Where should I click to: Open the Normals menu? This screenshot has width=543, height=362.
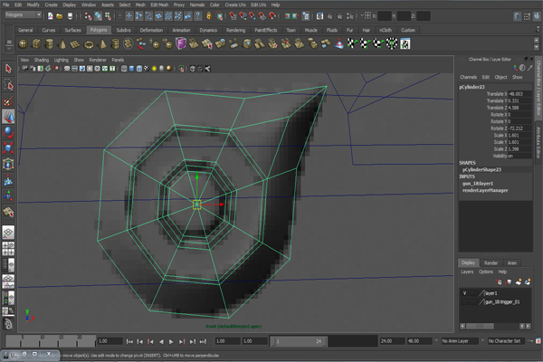(x=197, y=5)
